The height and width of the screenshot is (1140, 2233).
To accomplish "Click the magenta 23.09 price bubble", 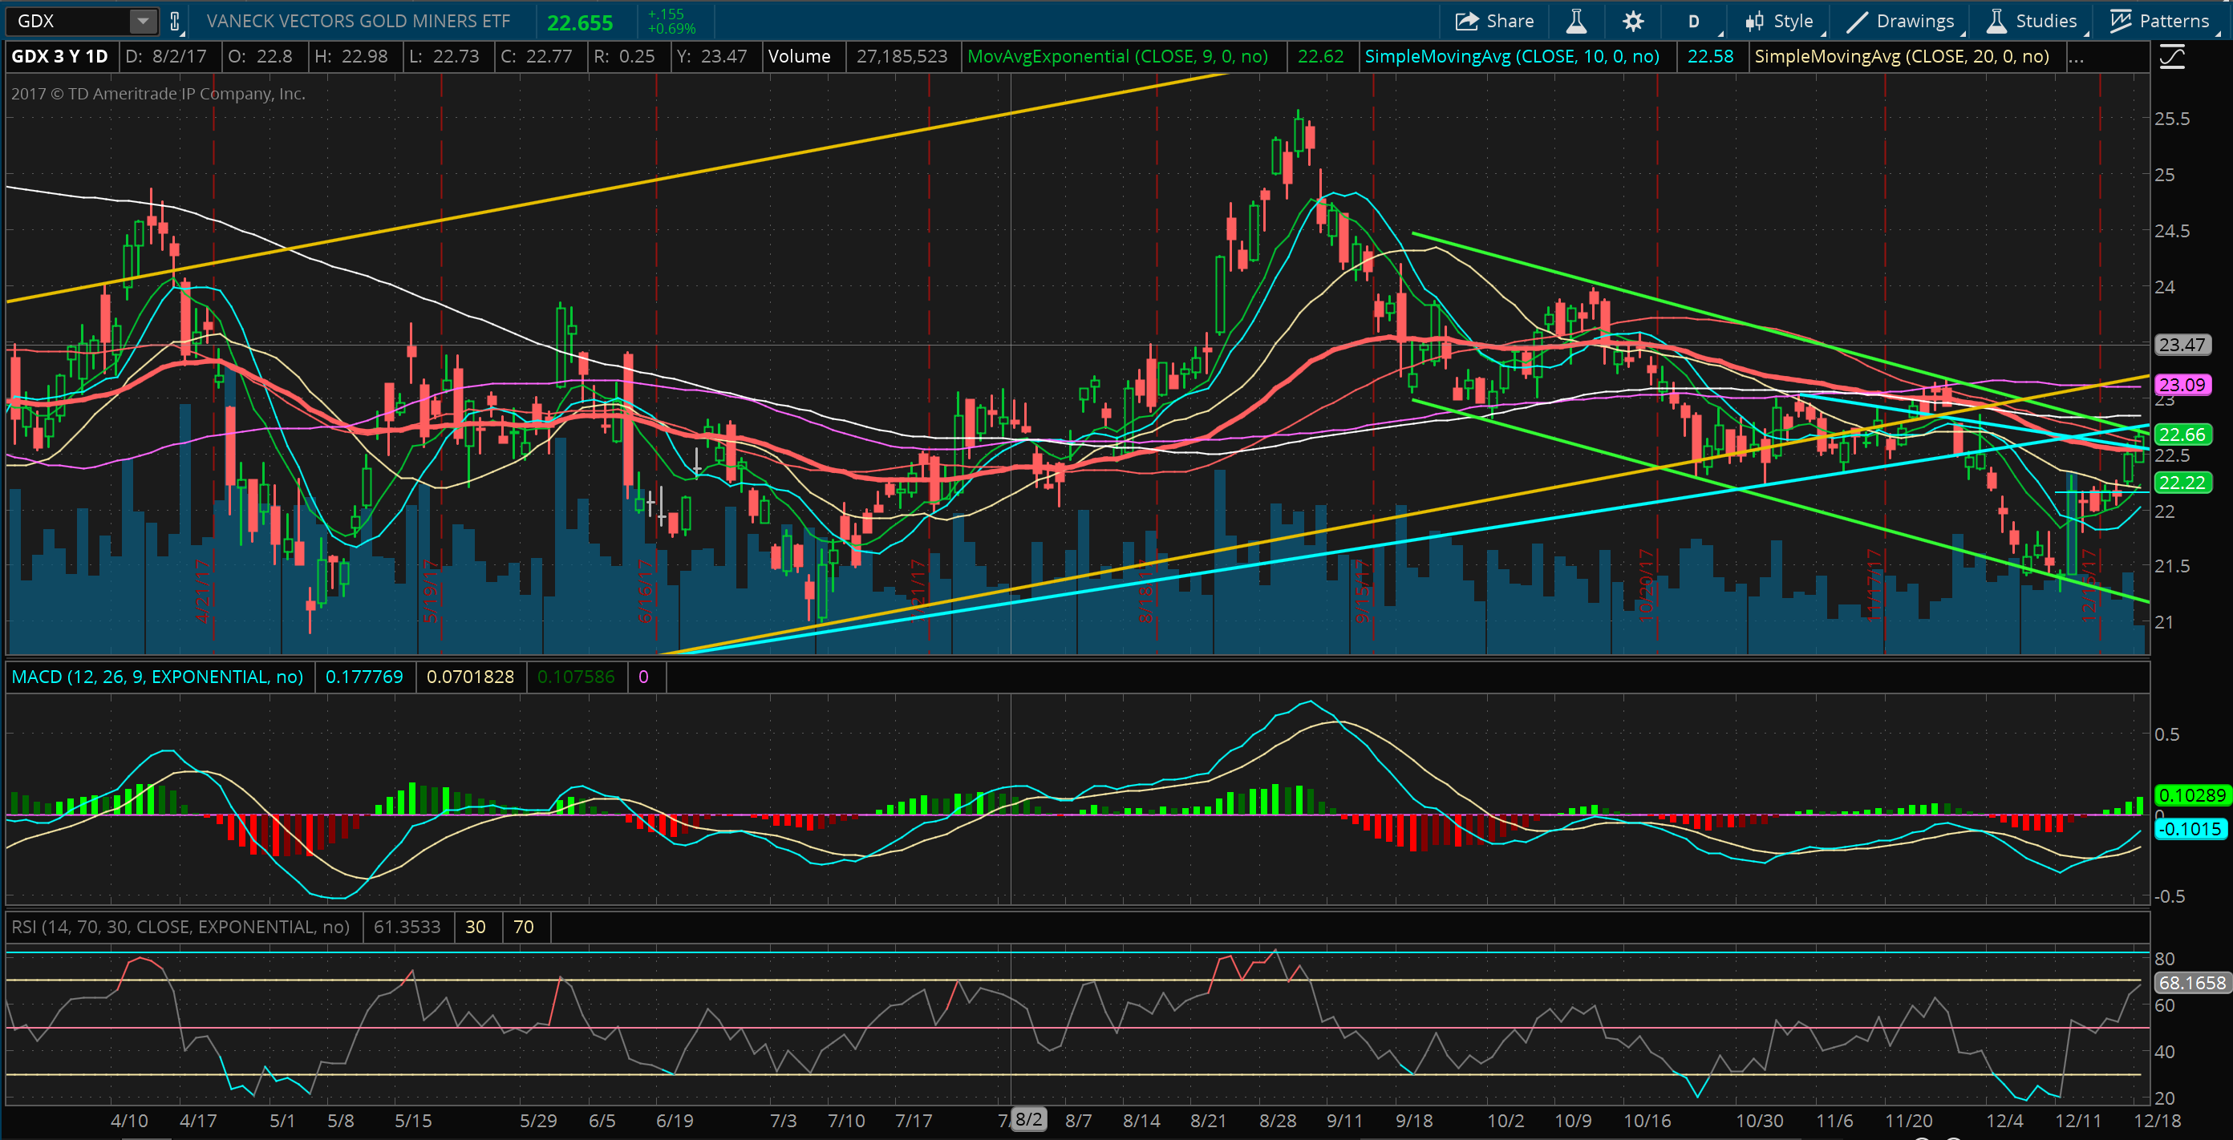I will tap(2181, 385).
